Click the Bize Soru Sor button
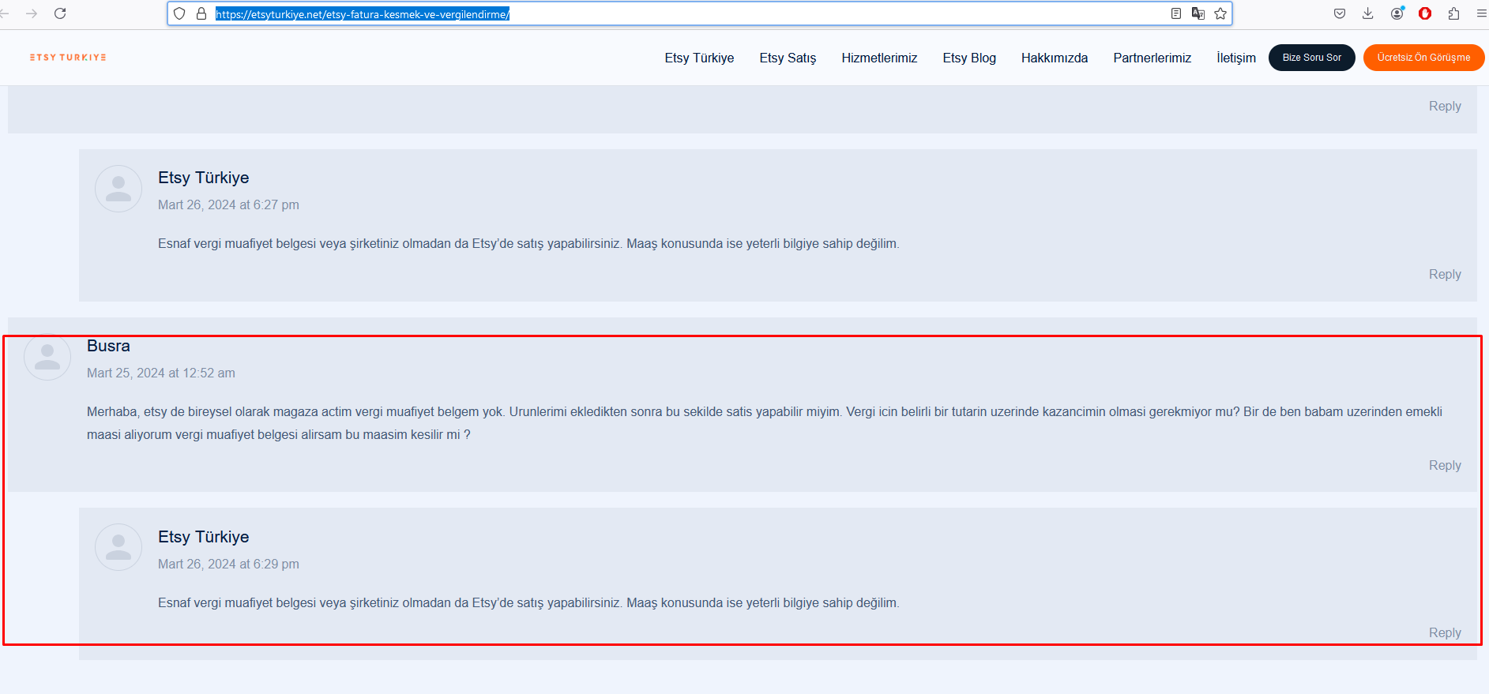Image resolution: width=1489 pixels, height=694 pixels. [1312, 58]
